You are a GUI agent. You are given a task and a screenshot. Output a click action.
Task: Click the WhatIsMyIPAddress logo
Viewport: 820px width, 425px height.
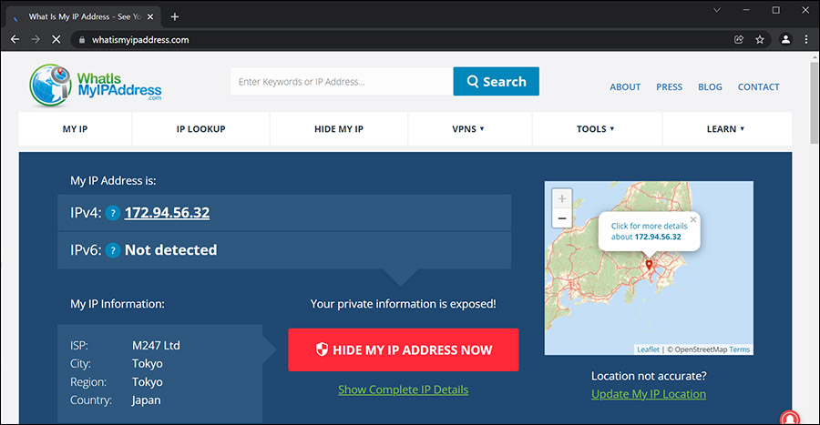(x=96, y=86)
